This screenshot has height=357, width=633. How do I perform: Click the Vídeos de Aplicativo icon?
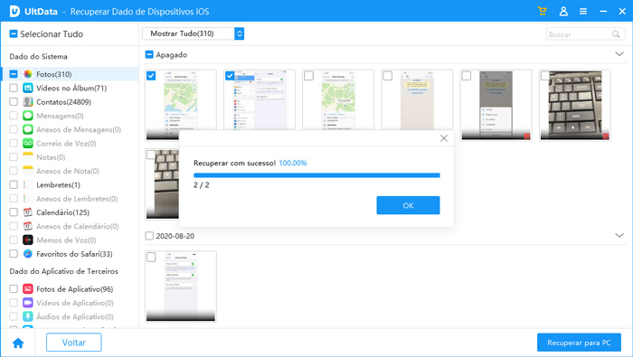[28, 303]
